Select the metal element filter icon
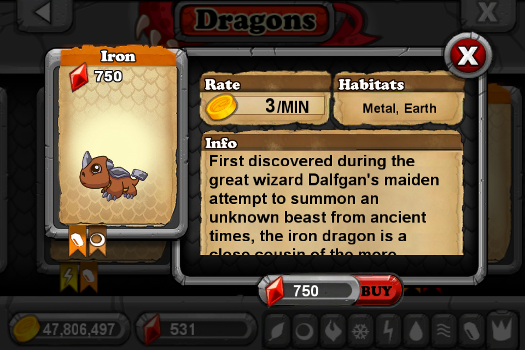525x350 pixels. click(x=471, y=331)
